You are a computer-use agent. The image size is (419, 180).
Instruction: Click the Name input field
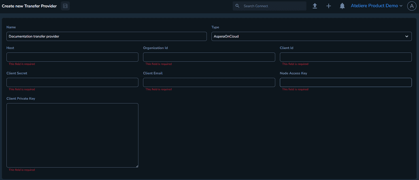[106, 36]
